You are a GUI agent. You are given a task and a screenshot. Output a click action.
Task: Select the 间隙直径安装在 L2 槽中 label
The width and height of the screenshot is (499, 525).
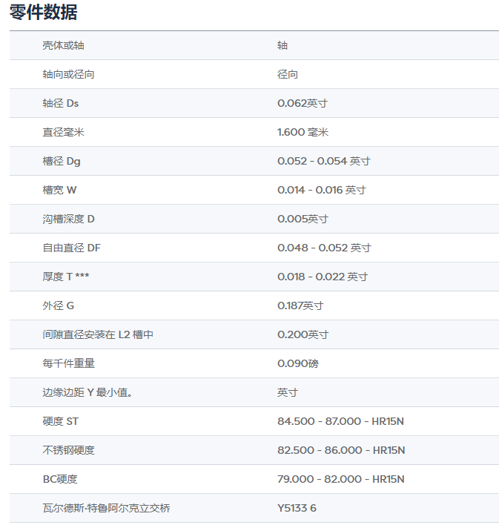(98, 335)
